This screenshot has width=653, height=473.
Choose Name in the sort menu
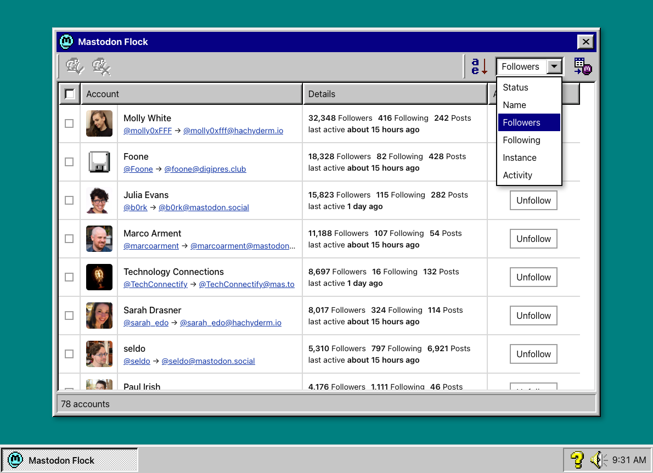click(x=529, y=105)
